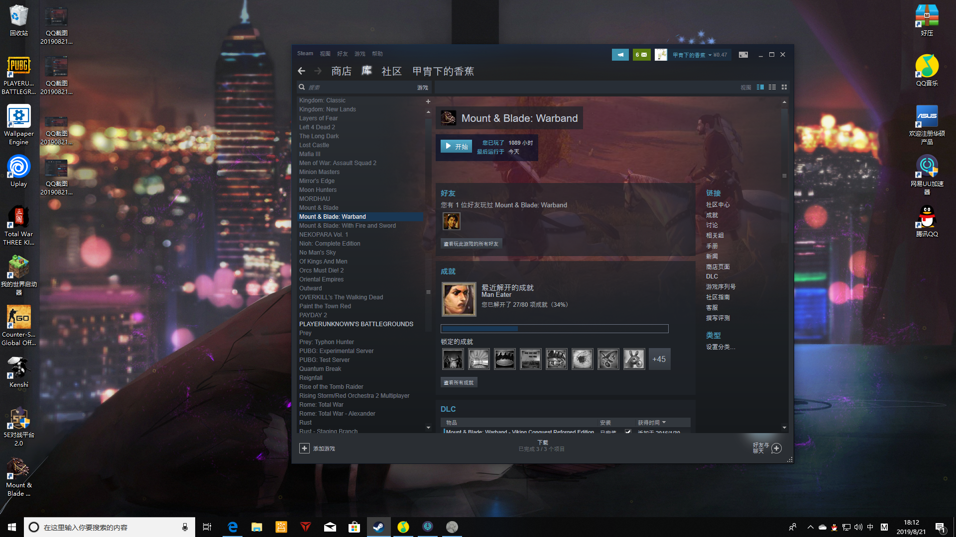Viewport: 956px width, 537px height.
Task: Click the back navigation arrow
Action: pyautogui.click(x=301, y=71)
